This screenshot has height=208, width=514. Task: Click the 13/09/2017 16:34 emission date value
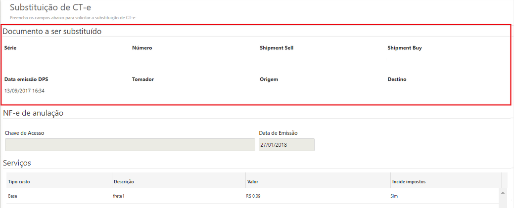pos(24,91)
